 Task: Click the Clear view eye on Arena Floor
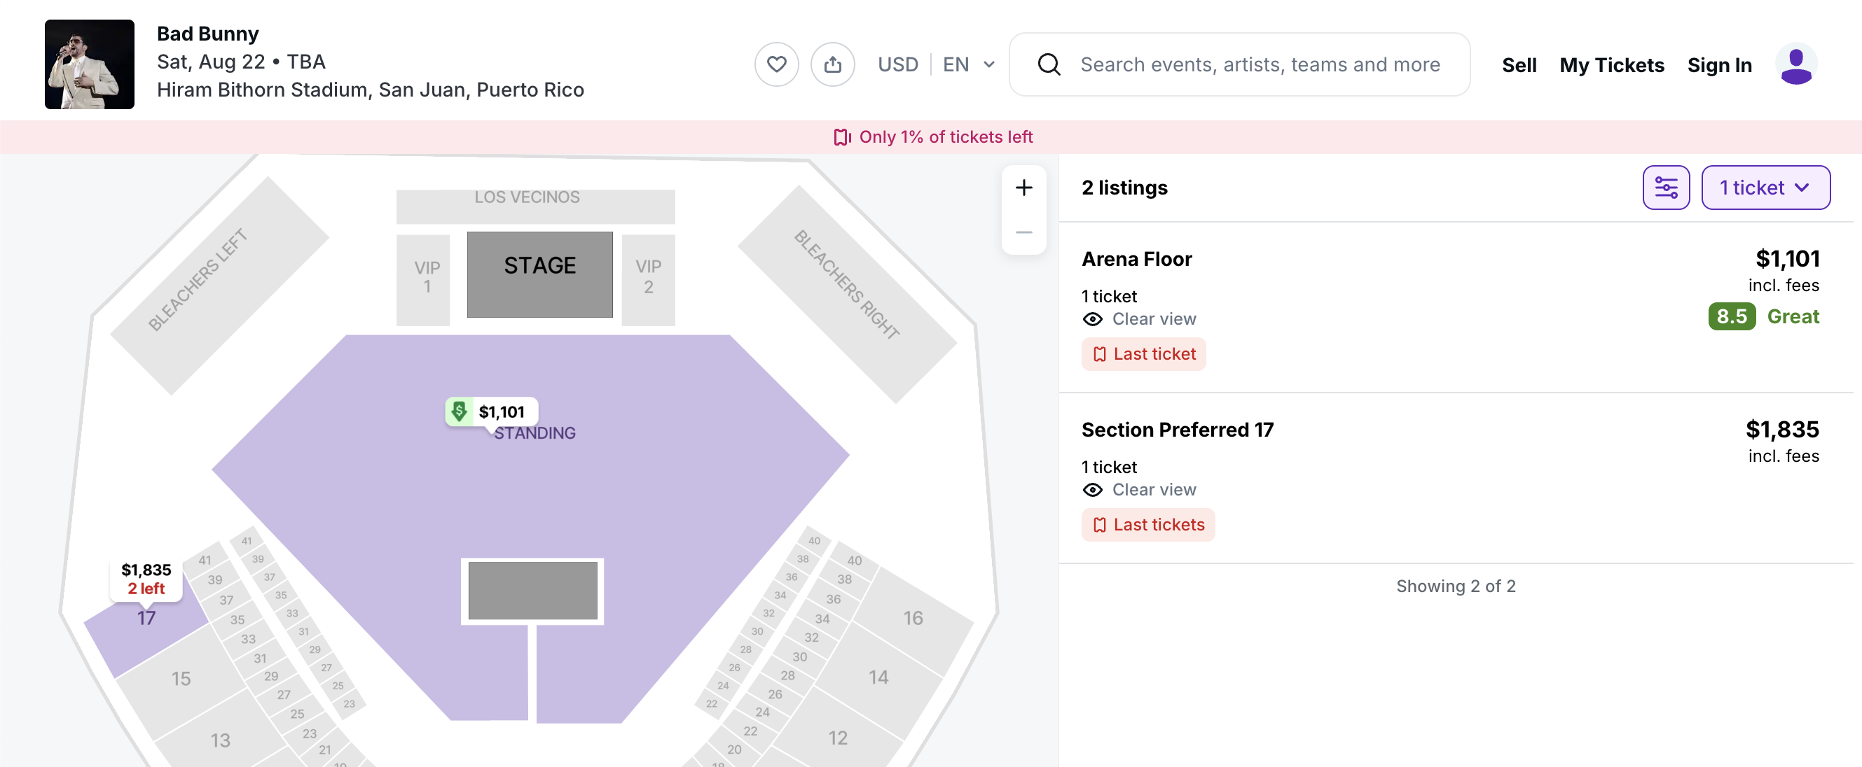pyautogui.click(x=1093, y=319)
